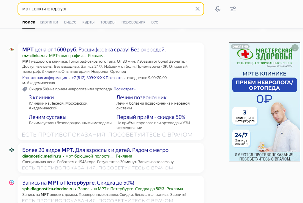303x203 pixels.
Task: Activate voice search microphone icon
Action: [x=218, y=9]
